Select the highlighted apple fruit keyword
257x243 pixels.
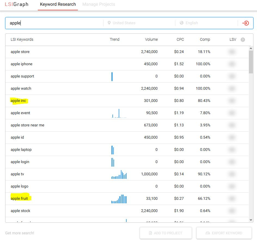click(19, 198)
